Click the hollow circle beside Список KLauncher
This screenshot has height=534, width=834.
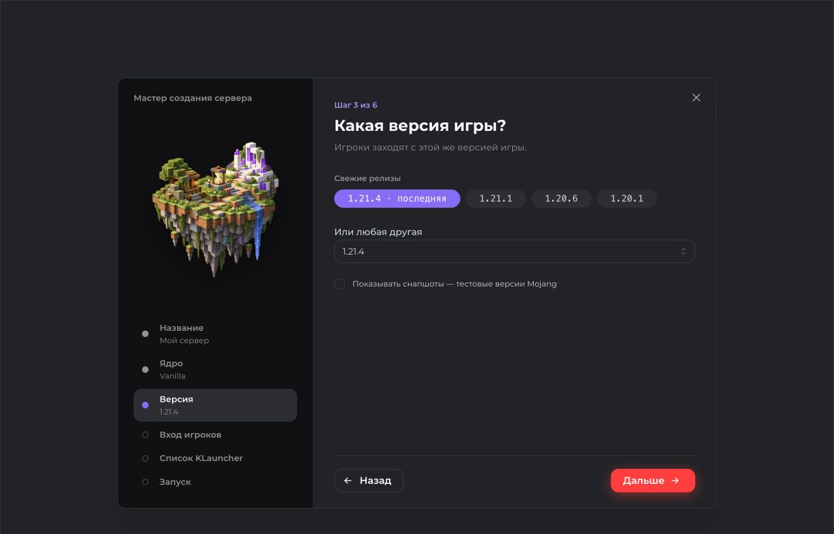(x=145, y=458)
